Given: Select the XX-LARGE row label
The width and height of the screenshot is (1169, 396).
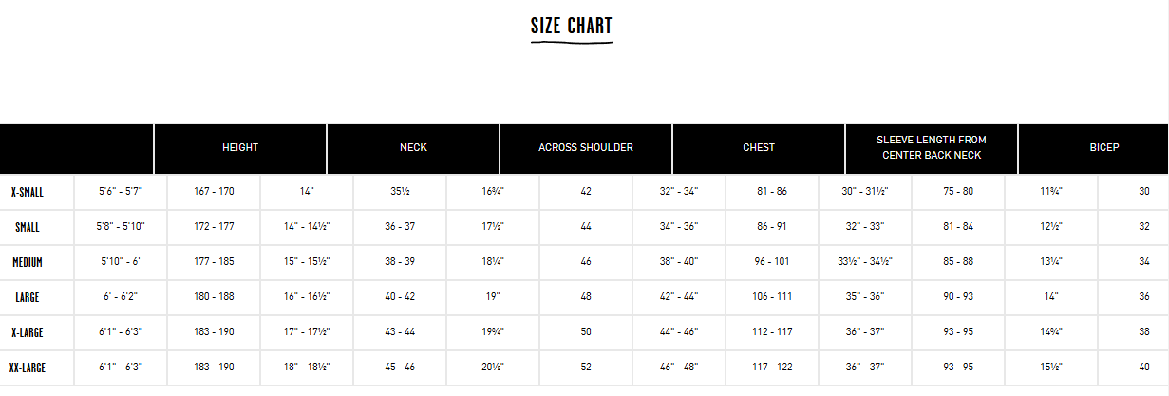Looking at the screenshot, I should pos(28,368).
